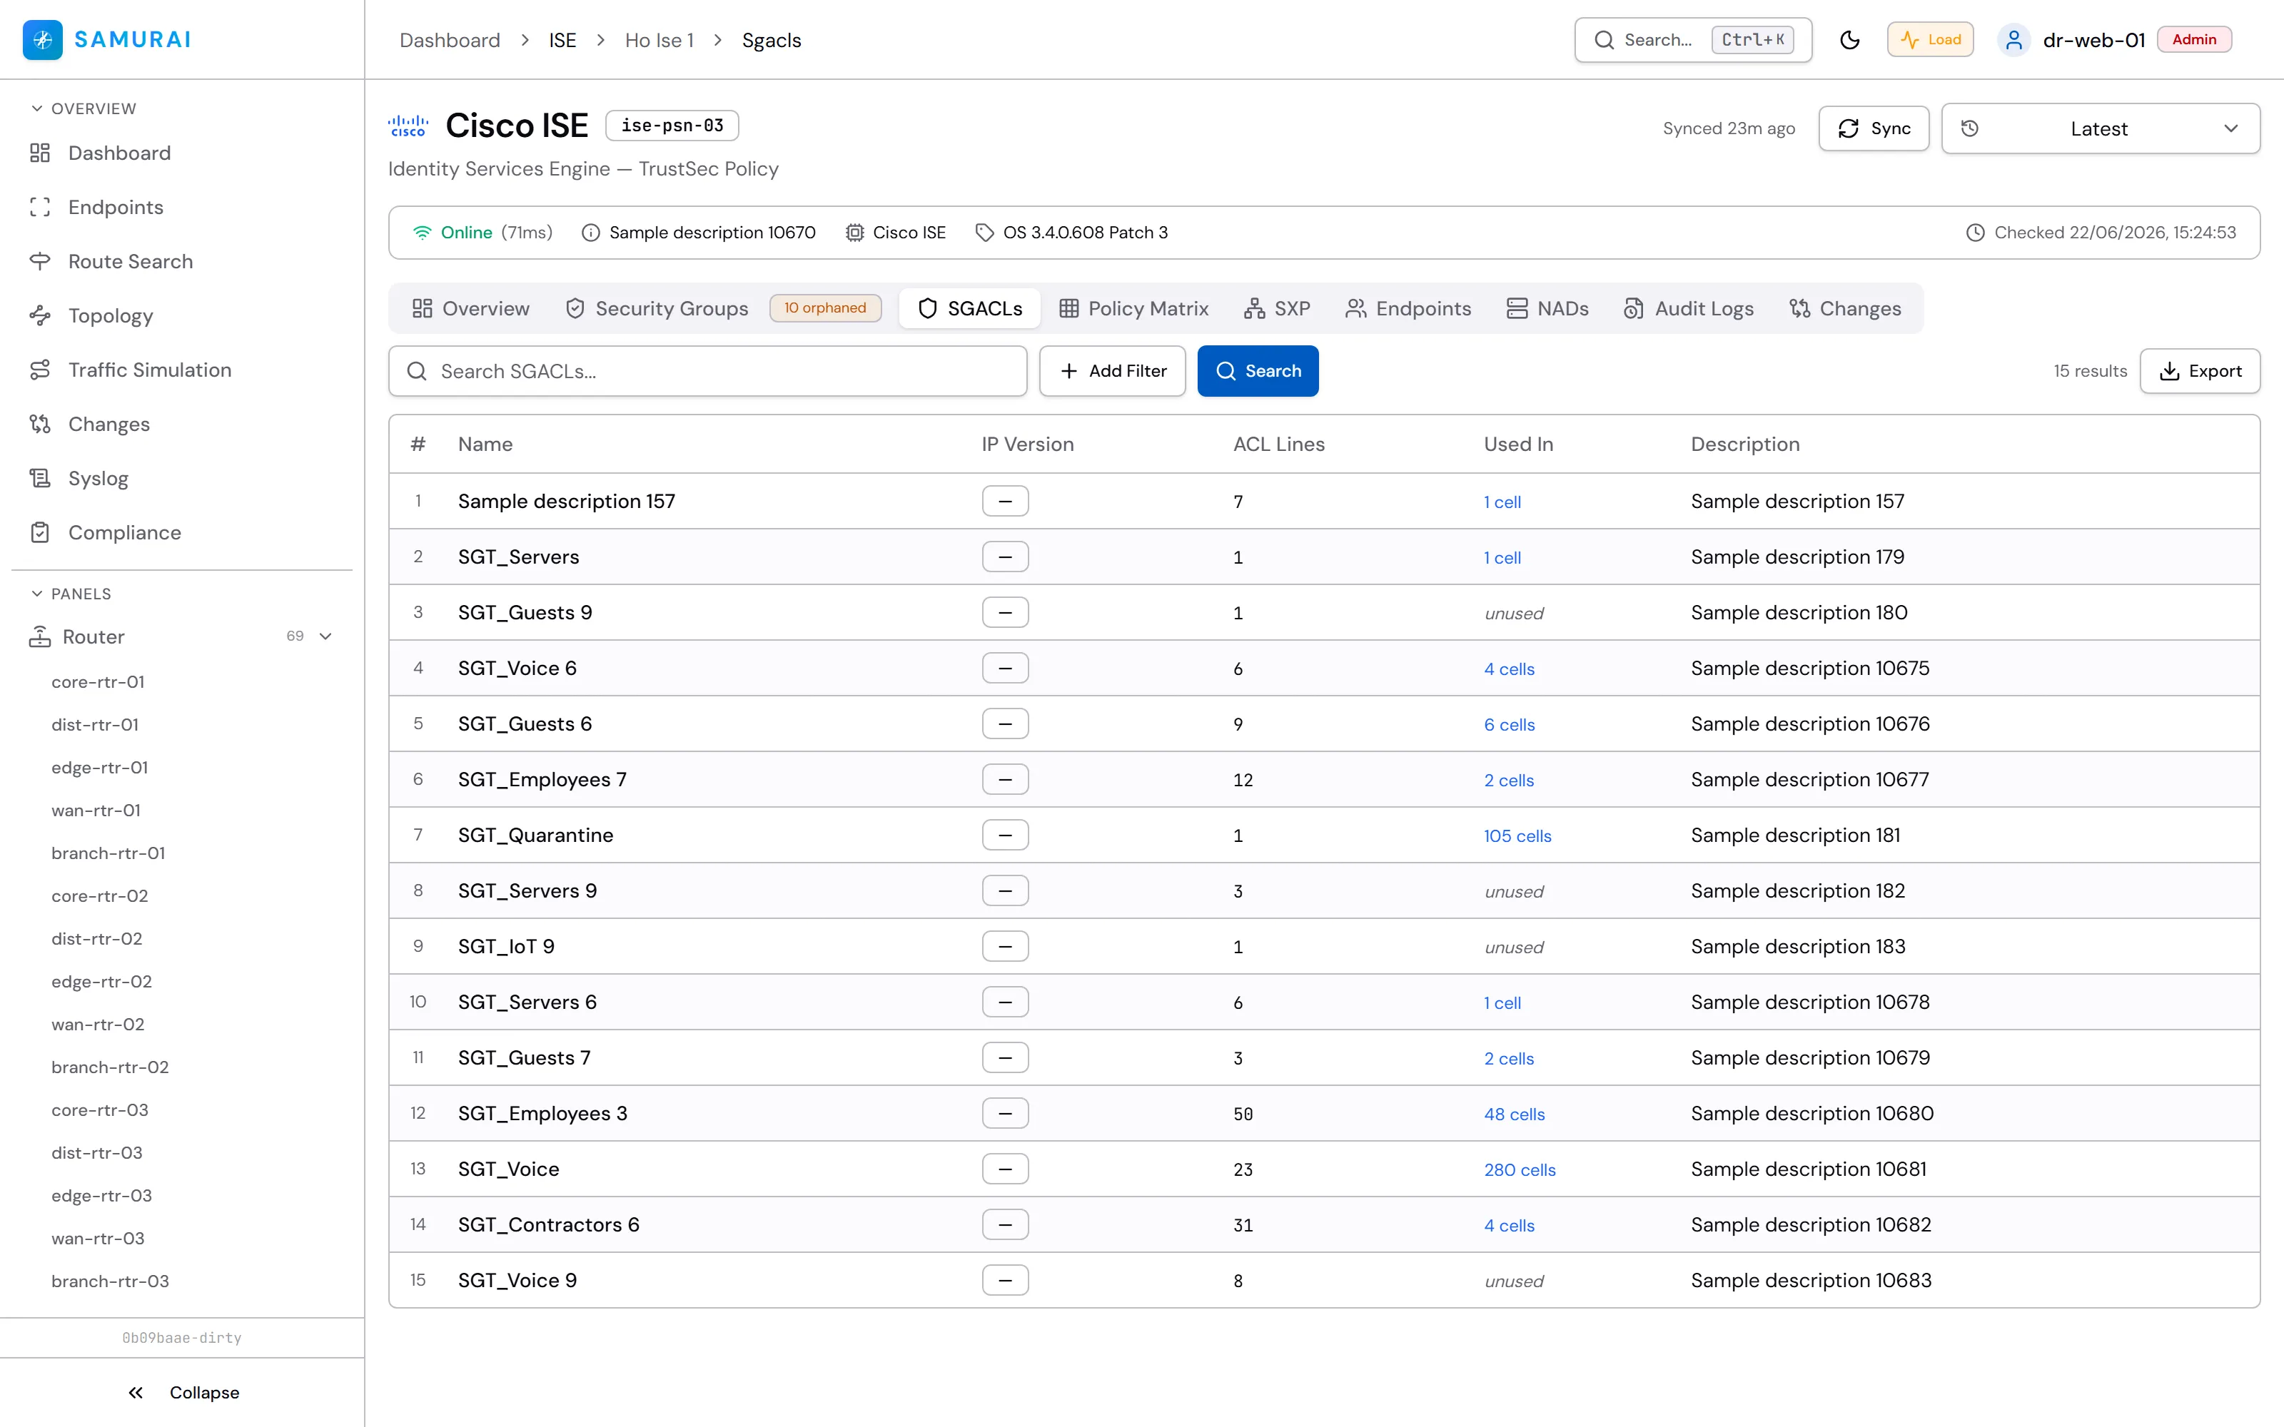Expand the Router group chevron
2284x1427 pixels.
[325, 636]
